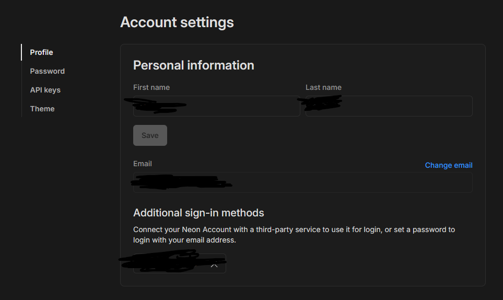Open the API keys section
The width and height of the screenshot is (503, 300).
coord(45,90)
